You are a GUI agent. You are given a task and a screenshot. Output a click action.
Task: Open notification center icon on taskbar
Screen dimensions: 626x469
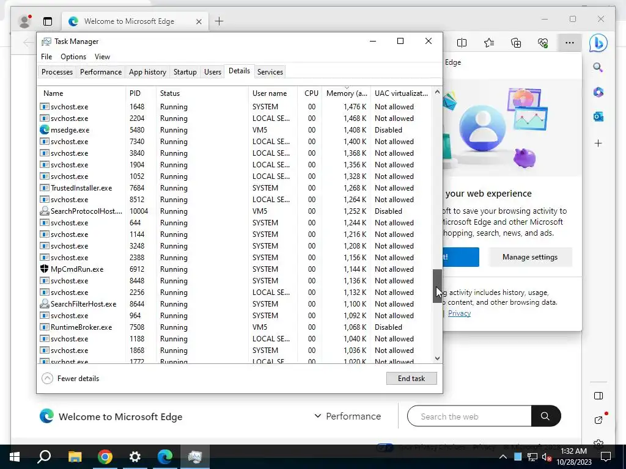tap(606, 457)
